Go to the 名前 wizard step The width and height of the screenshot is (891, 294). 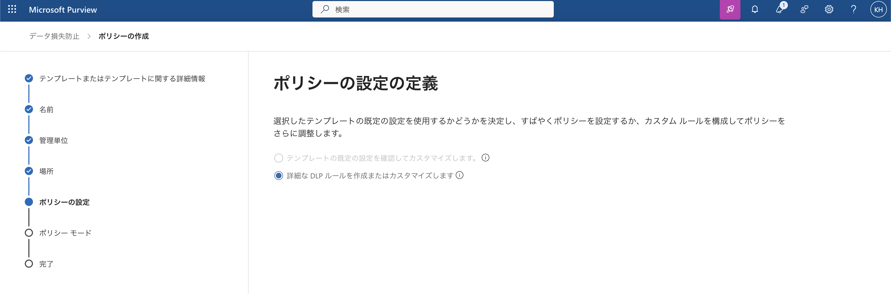tap(46, 109)
